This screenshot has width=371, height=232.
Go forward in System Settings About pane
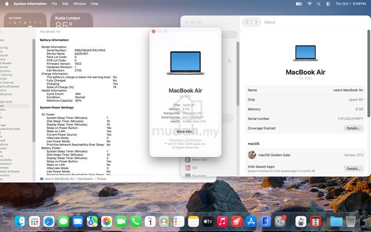(x=256, y=22)
